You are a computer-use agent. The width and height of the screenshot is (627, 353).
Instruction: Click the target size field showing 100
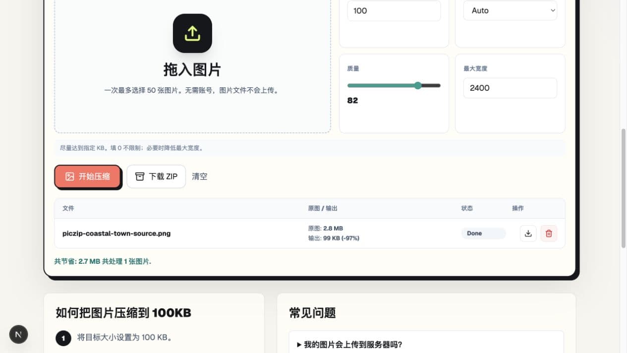(394, 10)
